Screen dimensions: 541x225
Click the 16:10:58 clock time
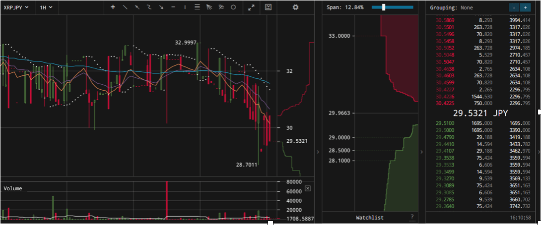coord(521,218)
